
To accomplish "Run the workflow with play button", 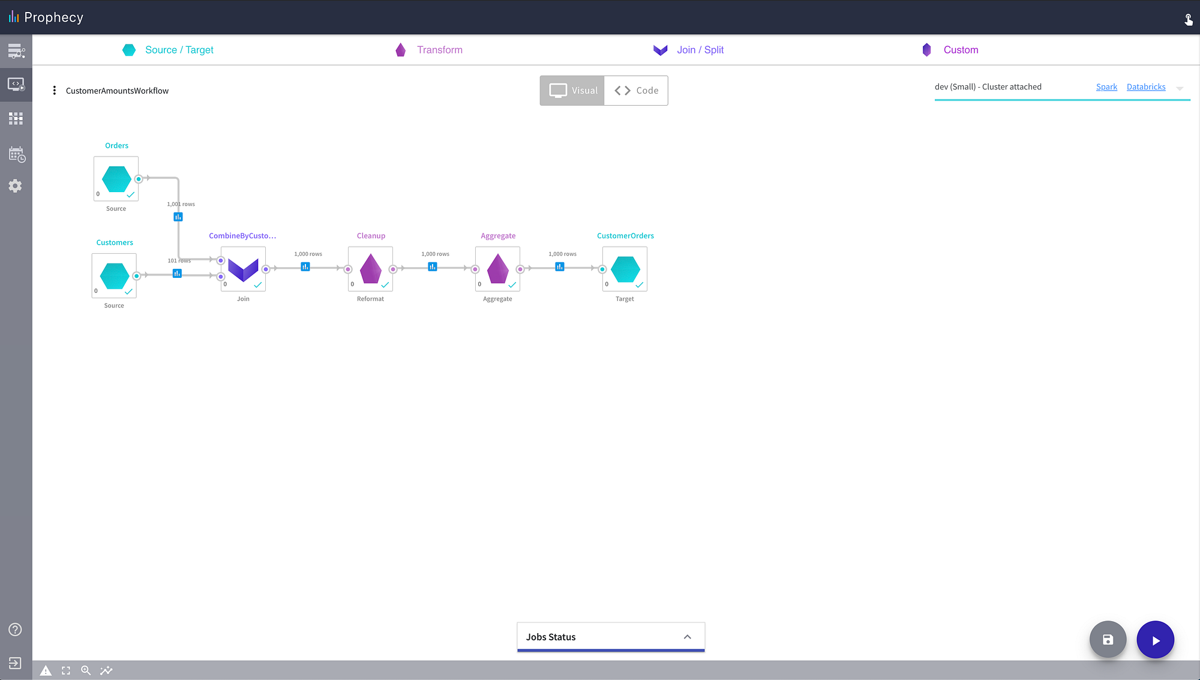I will tap(1155, 640).
